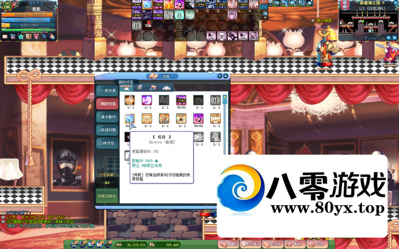
Task: Use the last pink emote icon in hotbar bottom row
Action: pos(254,36)
